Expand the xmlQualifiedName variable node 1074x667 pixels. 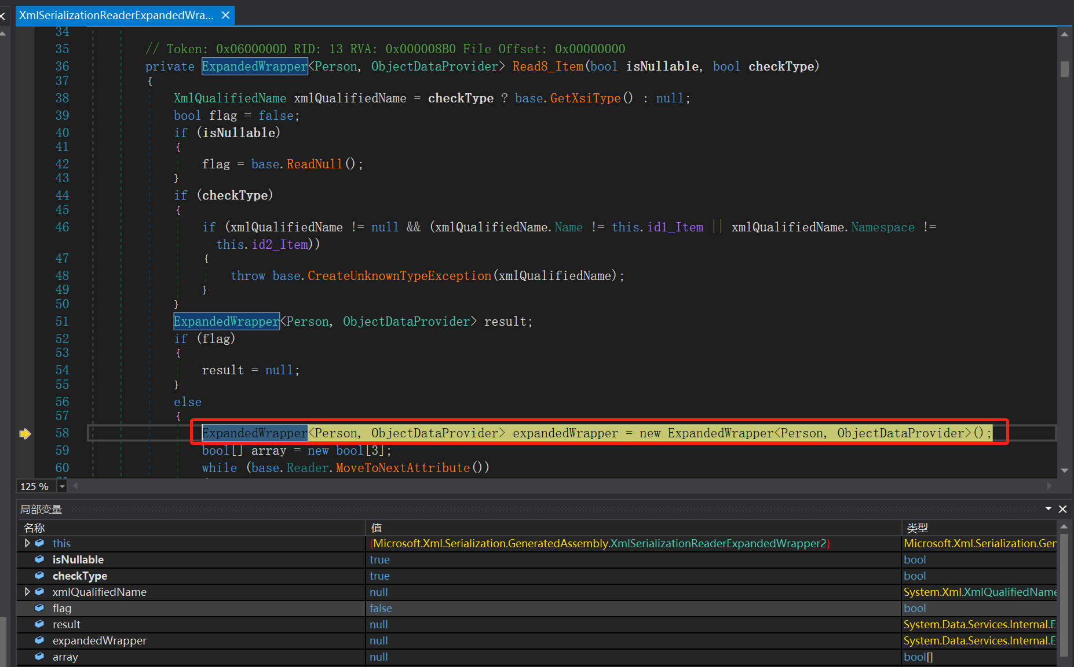tap(27, 592)
